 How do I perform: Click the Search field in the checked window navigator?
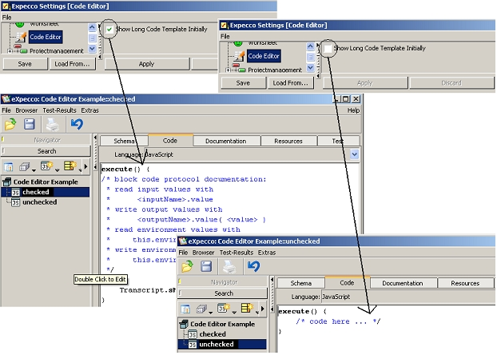point(46,151)
